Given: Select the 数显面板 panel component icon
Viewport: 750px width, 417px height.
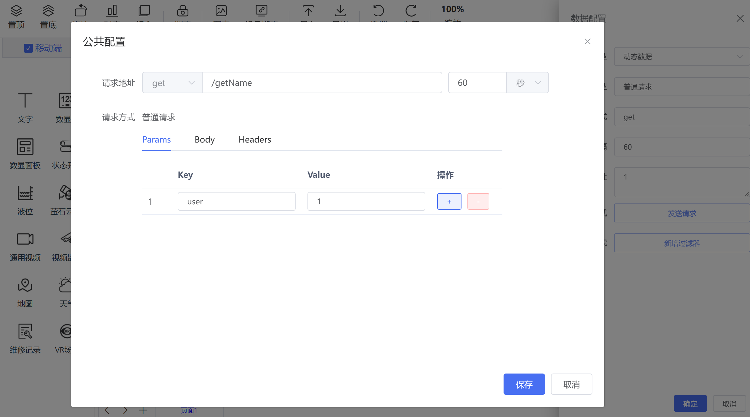Looking at the screenshot, I should (x=25, y=147).
